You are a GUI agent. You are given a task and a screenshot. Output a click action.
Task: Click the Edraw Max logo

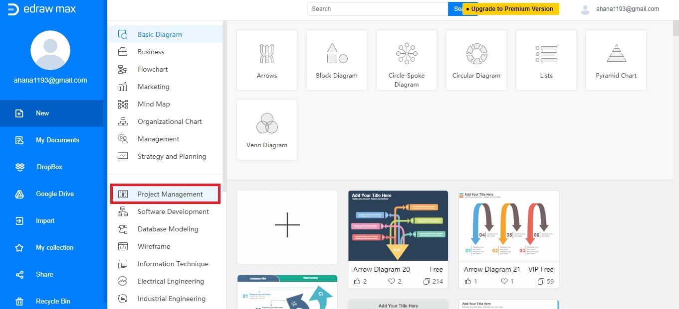(x=42, y=9)
